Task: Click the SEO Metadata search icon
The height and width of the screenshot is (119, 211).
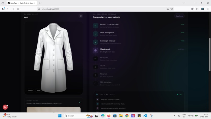Action: point(95,84)
